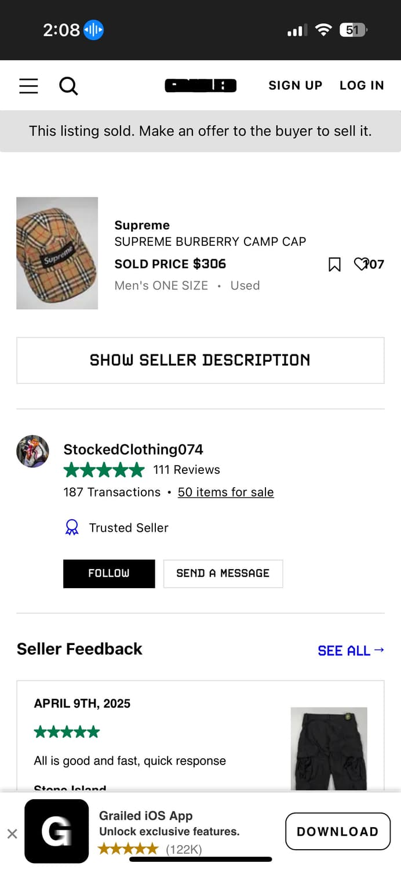Viewport: 401px width, 870px height.
Task: Dismiss the Grailed app banner
Action: tap(12, 834)
